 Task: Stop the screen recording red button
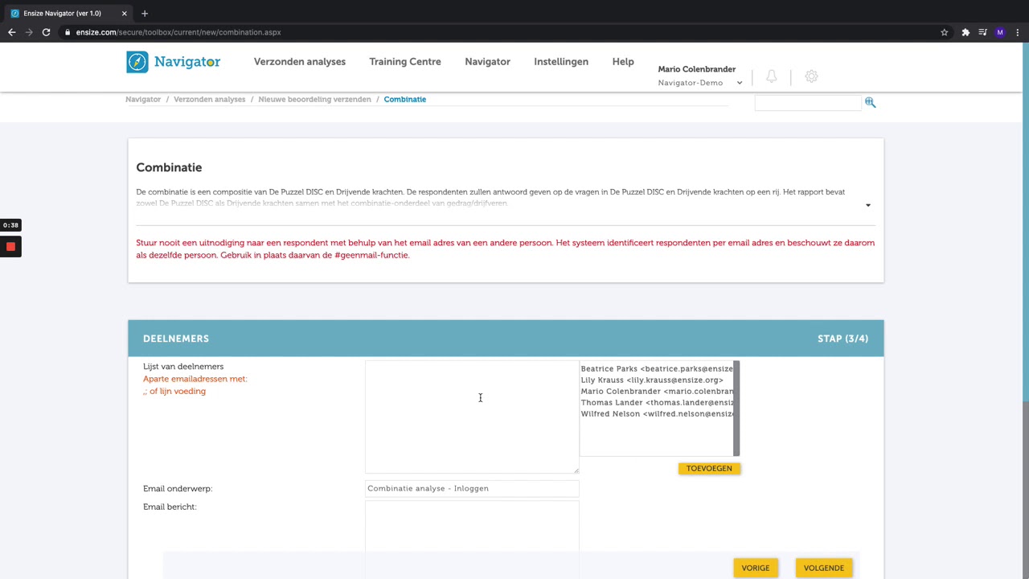pyautogui.click(x=10, y=247)
